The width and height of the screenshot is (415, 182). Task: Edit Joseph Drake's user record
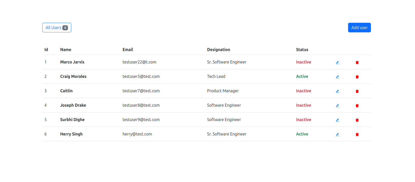pos(337,106)
